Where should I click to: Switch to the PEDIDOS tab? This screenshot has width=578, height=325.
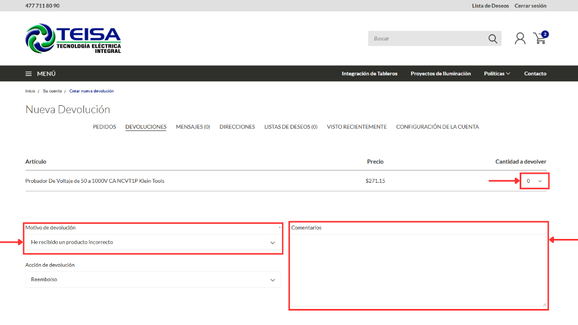(x=104, y=127)
